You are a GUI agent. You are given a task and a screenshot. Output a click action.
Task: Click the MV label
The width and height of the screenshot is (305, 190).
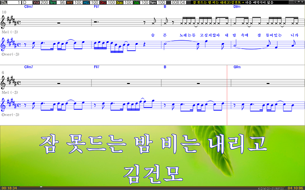tap(70, 2)
